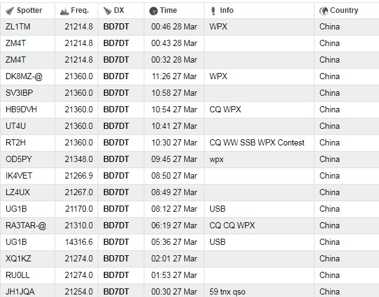Click info text CQ WW SSB WPX Contest
Image resolution: width=379 pixels, height=297 pixels.
point(257,142)
